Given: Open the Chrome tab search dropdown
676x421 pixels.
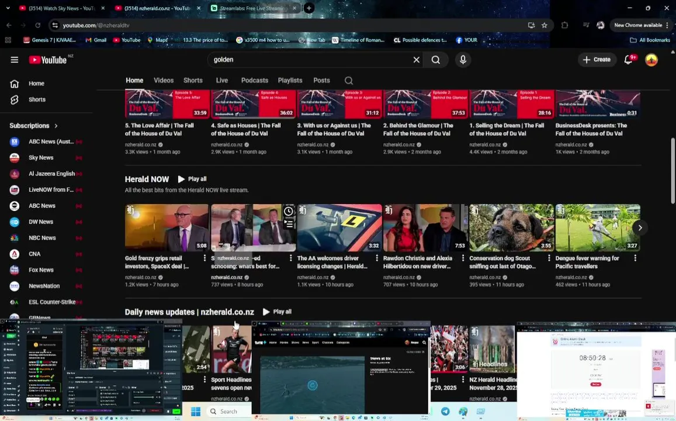Looking at the screenshot, I should 8,8.
